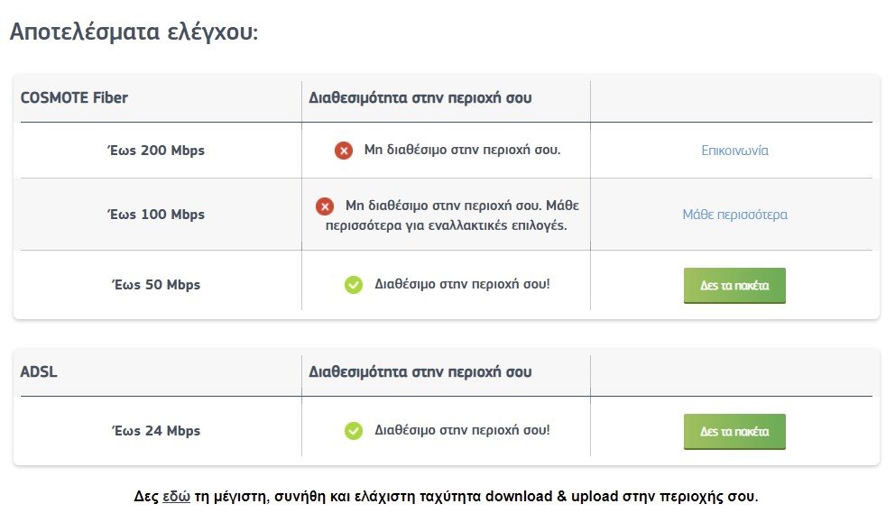
Task: Click red unavailable icon for 100 Mbps
Action: click(x=325, y=206)
